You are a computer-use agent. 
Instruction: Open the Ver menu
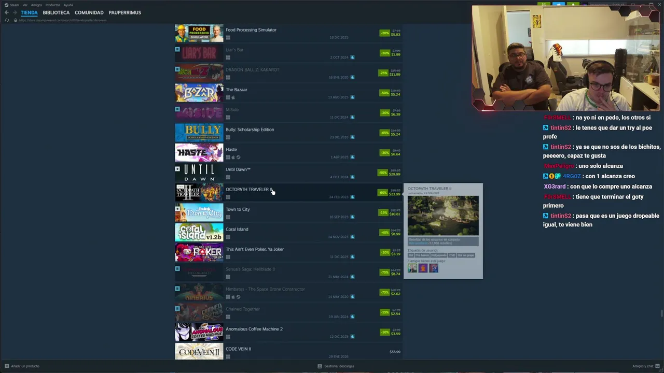(25, 5)
